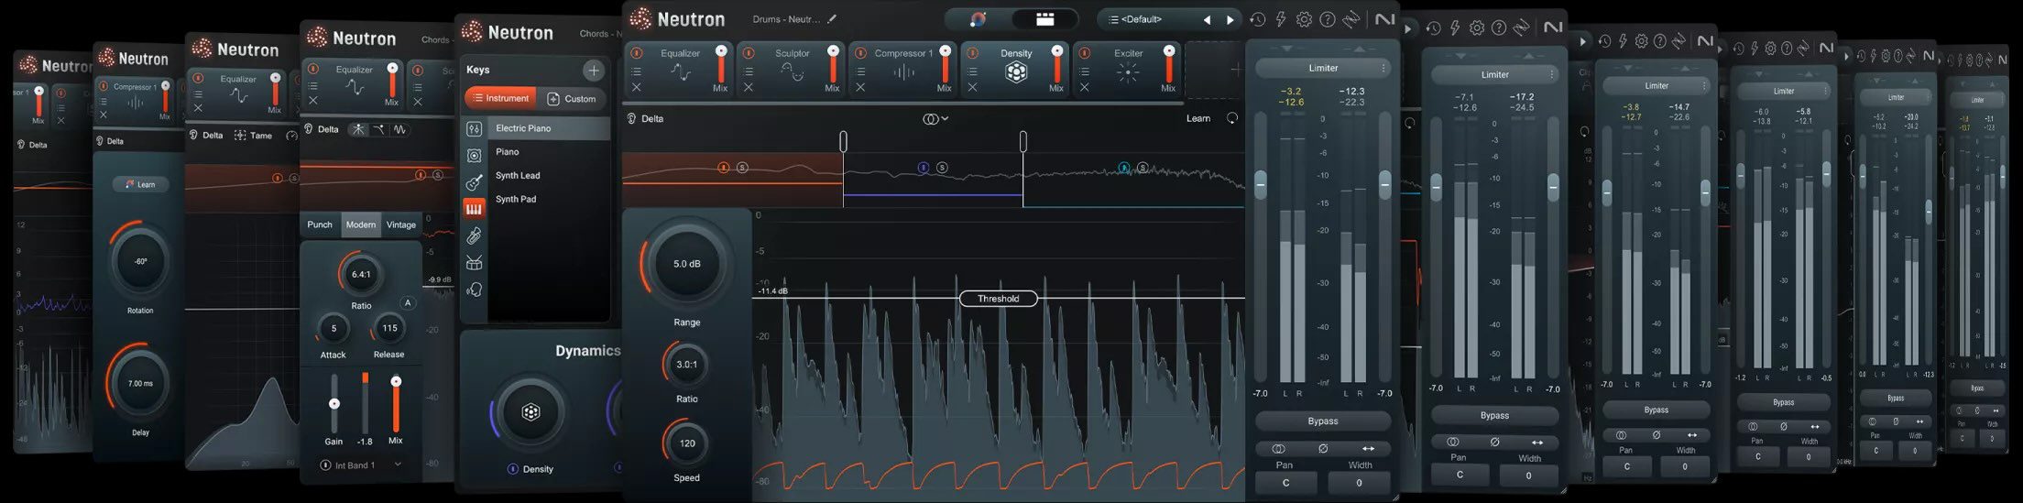
Task: Load the next preset arrow
Action: click(1230, 19)
